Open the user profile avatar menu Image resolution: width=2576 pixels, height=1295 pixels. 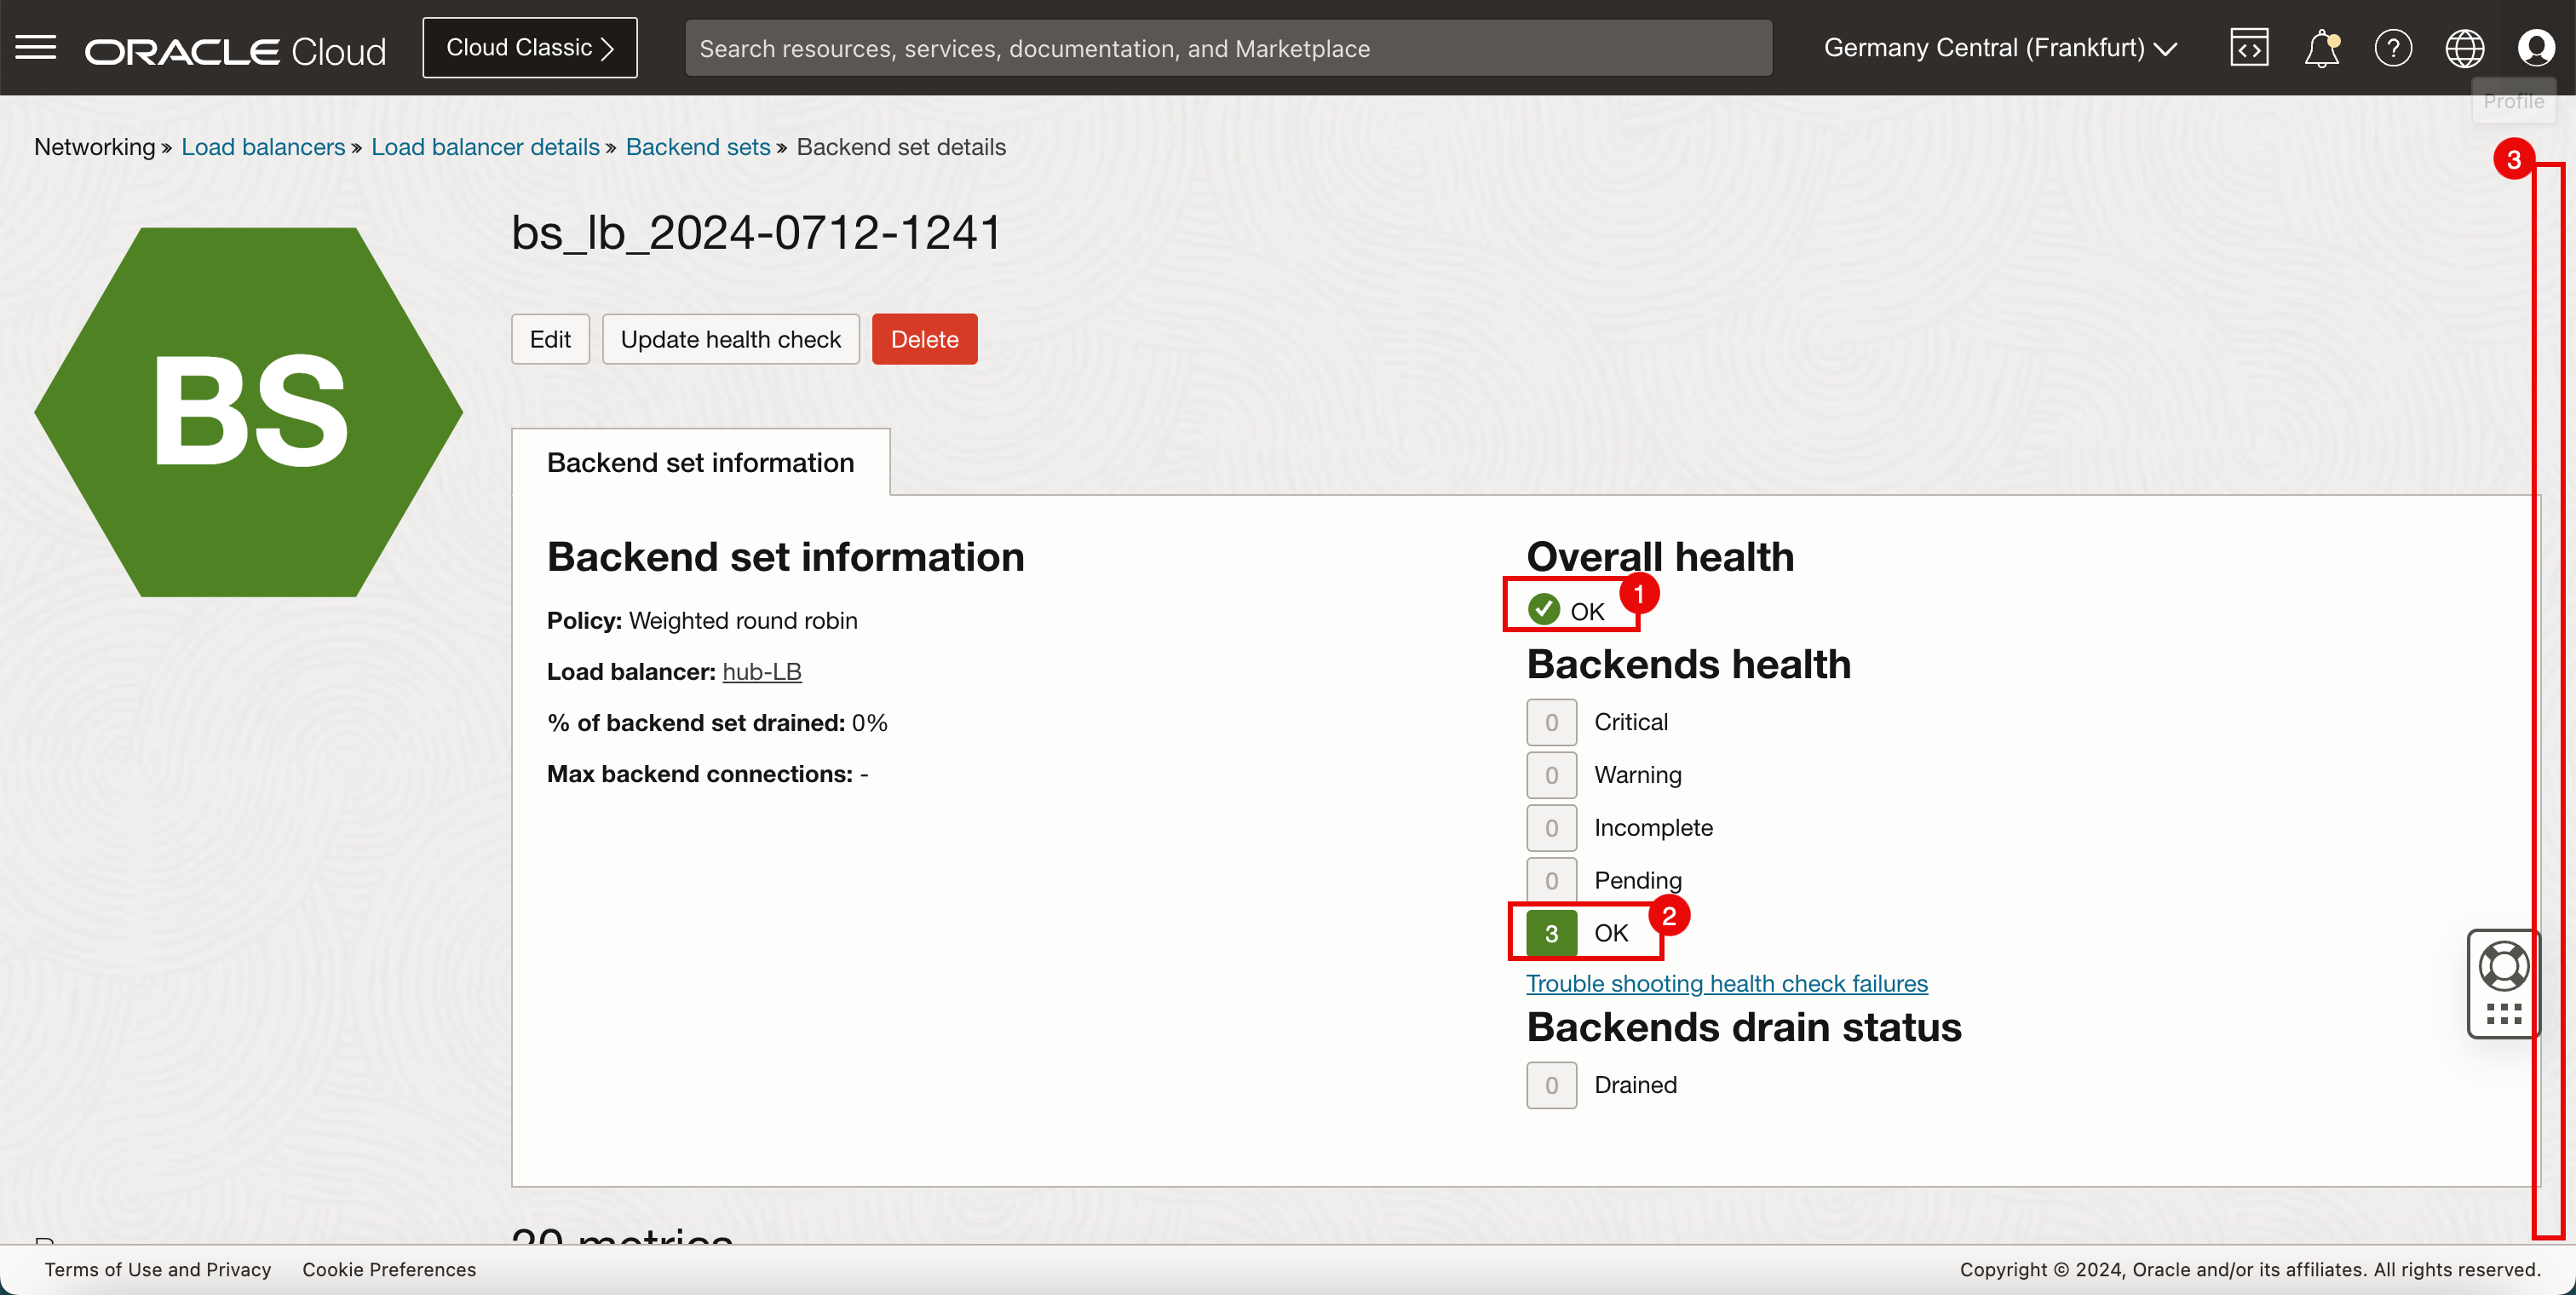coord(2536,48)
